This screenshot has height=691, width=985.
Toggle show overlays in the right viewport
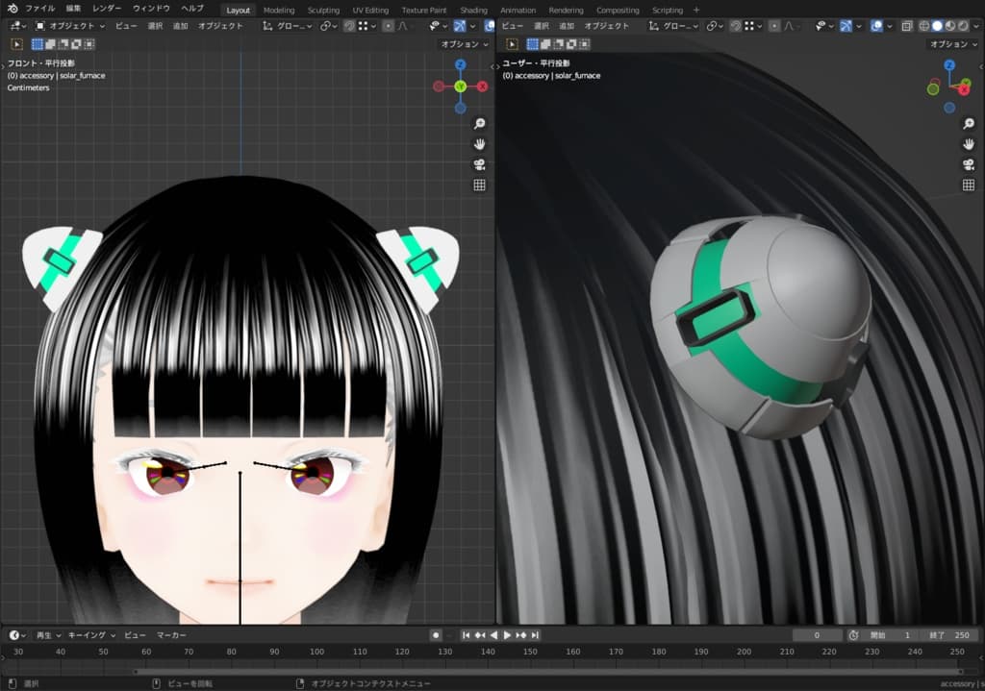click(875, 28)
